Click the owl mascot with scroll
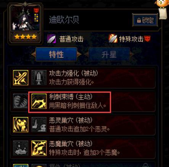The height and width of the screenshot is (167, 169). (162, 9)
